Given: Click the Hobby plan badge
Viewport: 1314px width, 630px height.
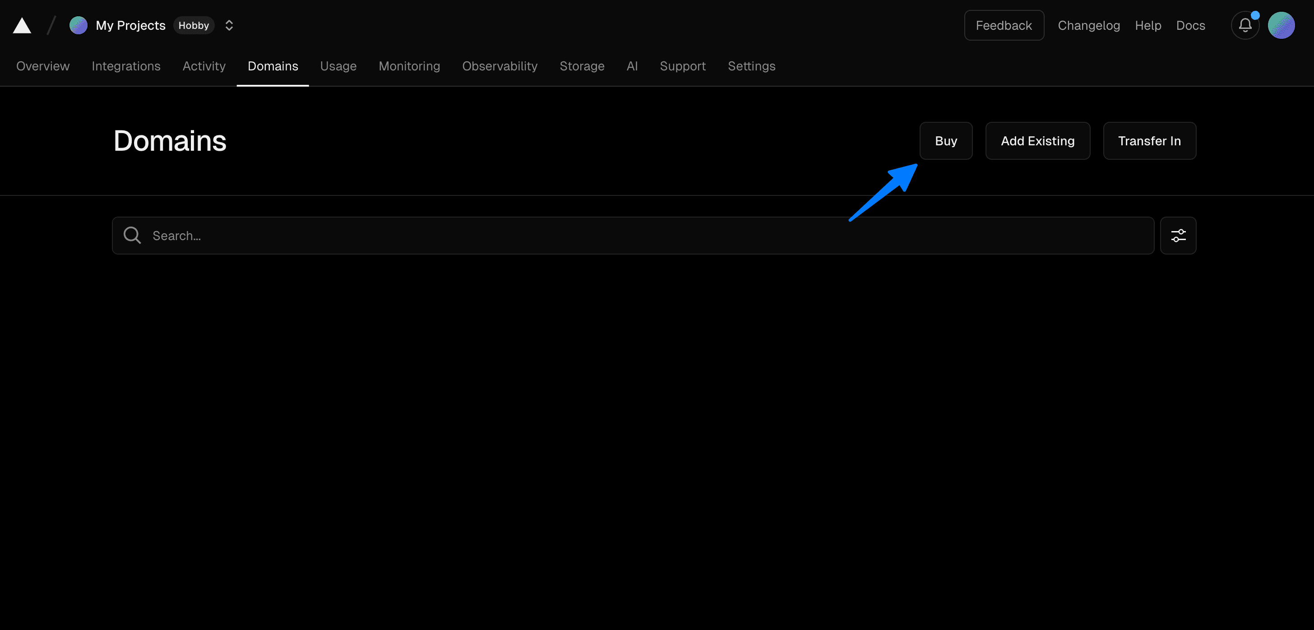Looking at the screenshot, I should coord(193,26).
